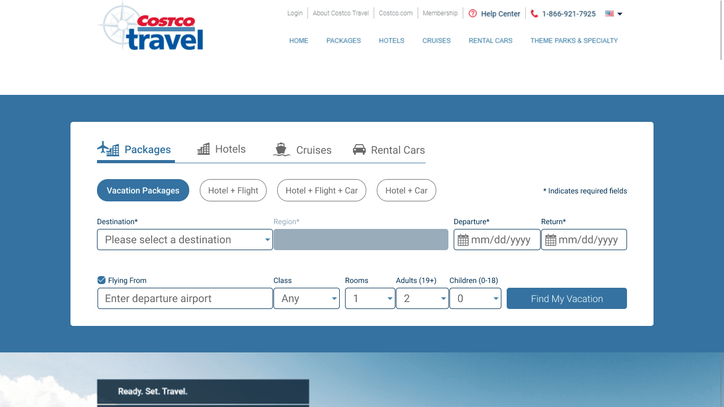
Task: Click the Enter departure airport field
Action: click(x=185, y=298)
